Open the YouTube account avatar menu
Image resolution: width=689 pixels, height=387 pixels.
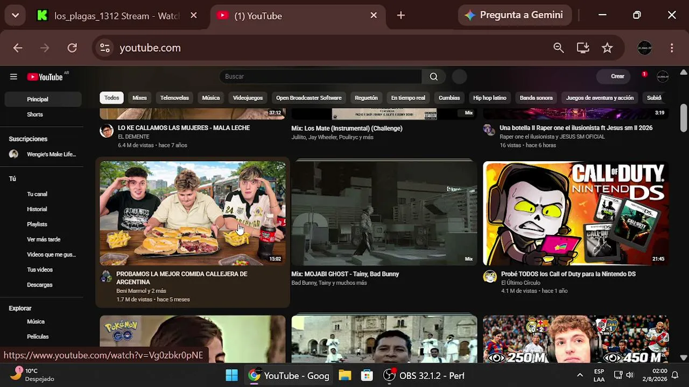pyautogui.click(x=663, y=76)
